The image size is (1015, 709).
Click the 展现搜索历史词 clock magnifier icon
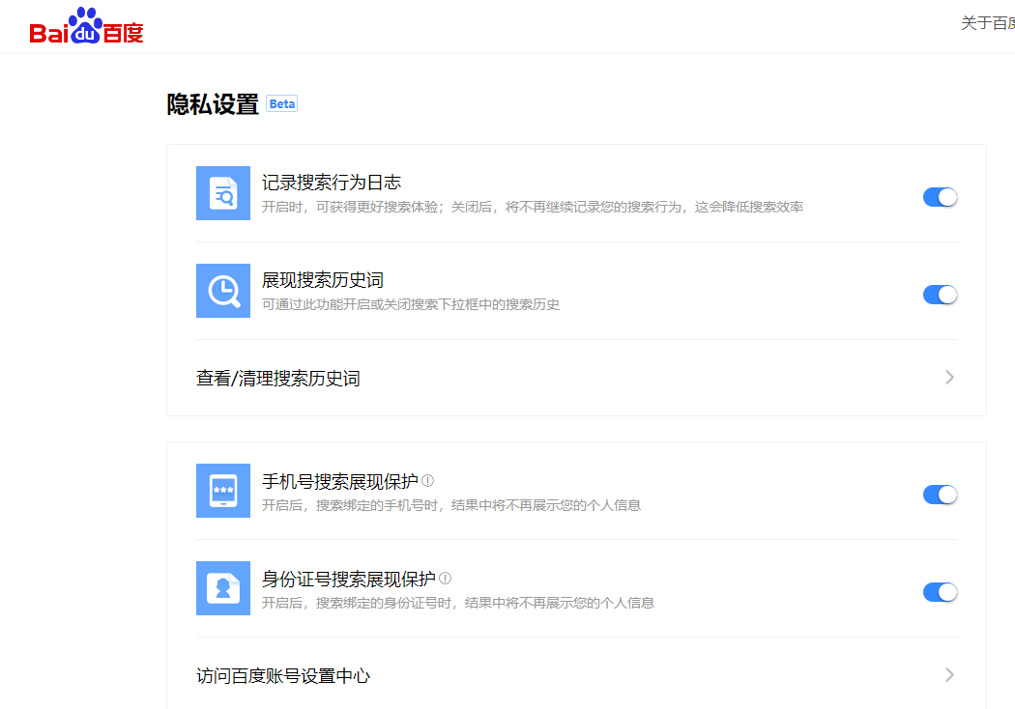(x=223, y=291)
